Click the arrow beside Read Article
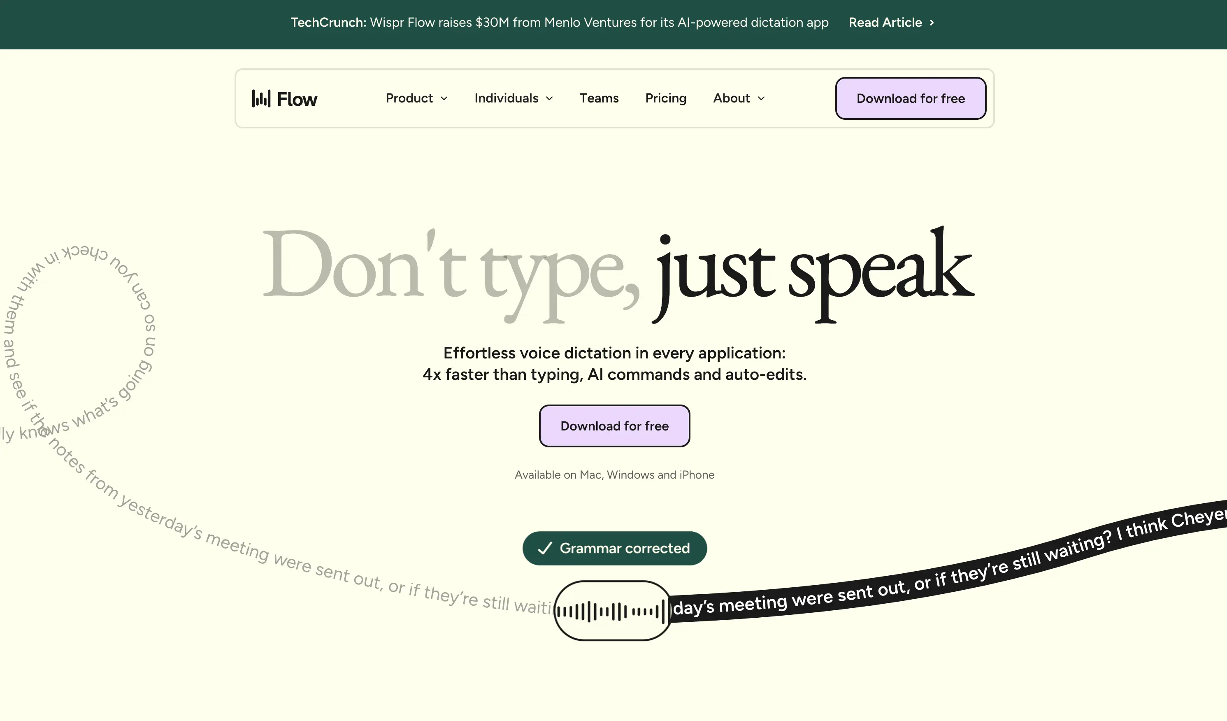Image resolution: width=1227 pixels, height=721 pixels. coord(932,22)
